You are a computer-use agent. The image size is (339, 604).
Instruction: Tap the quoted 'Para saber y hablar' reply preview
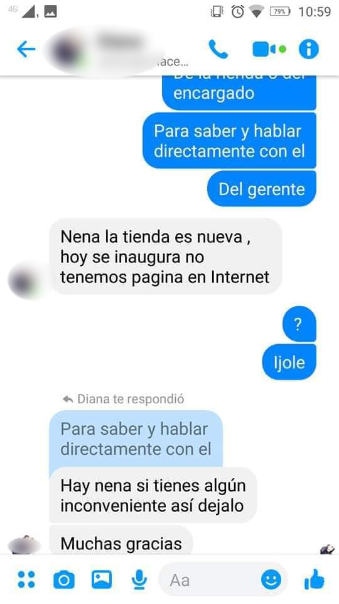point(136,439)
